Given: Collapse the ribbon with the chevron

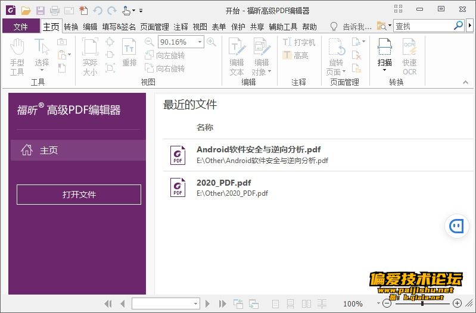Looking at the screenshot, I should (465, 82).
